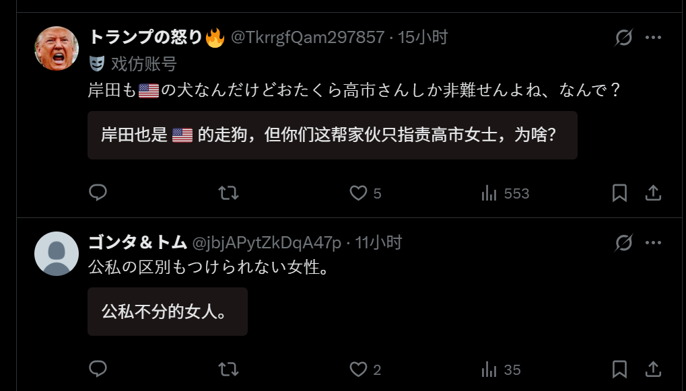This screenshot has height=391, width=686.
Task: Like the post with 5 likes
Action: (x=366, y=193)
